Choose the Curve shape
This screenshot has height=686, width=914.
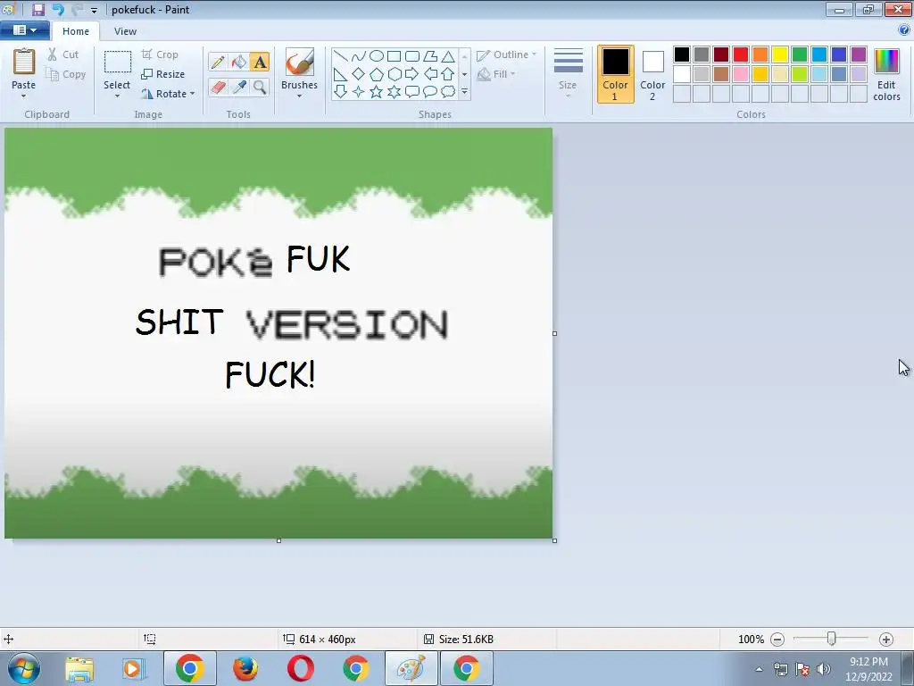tap(359, 56)
